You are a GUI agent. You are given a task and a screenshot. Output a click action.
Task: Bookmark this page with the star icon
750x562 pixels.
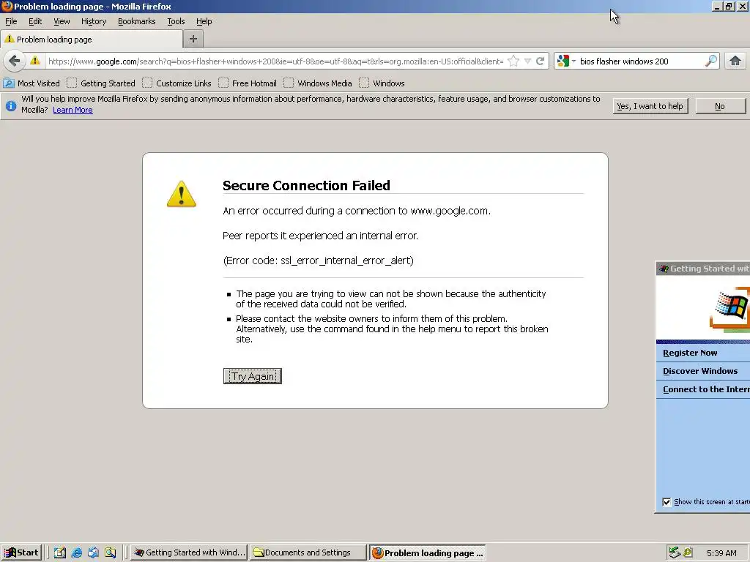(x=513, y=61)
